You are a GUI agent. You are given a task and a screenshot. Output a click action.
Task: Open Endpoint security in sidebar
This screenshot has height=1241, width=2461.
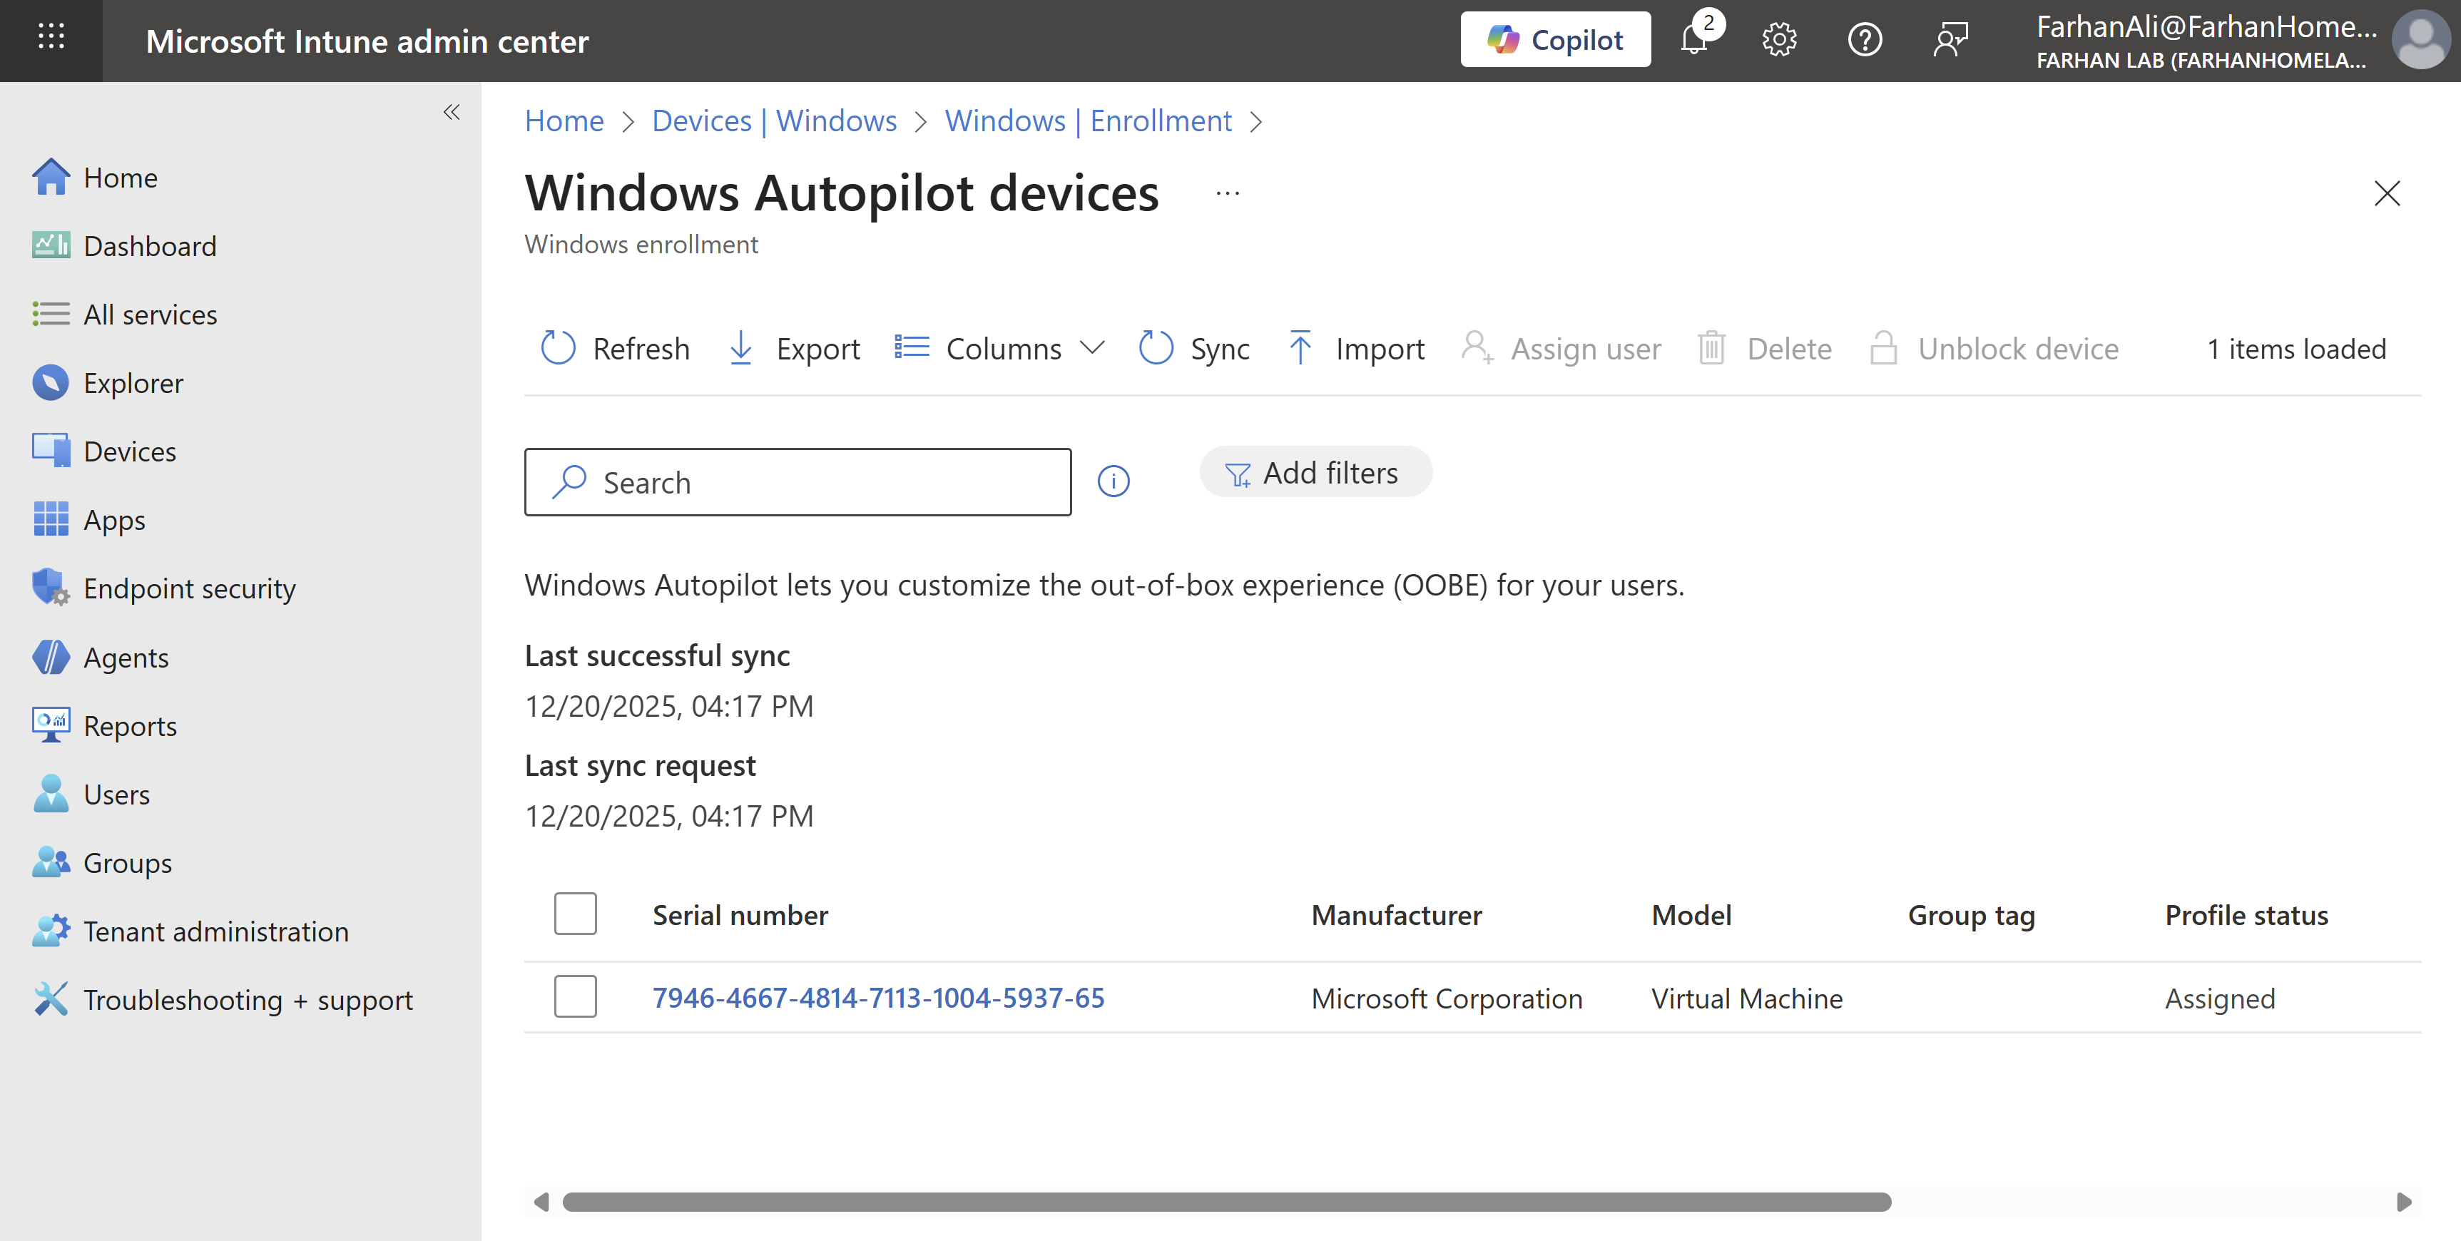click(x=189, y=588)
